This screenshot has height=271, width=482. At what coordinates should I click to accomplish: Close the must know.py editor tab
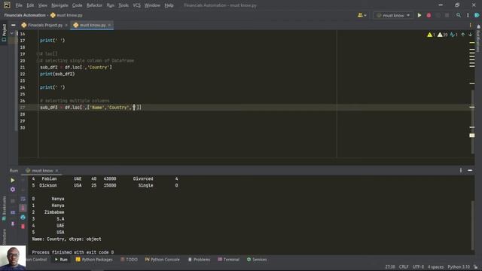point(109,25)
